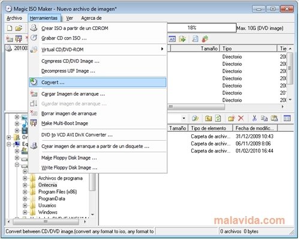Choose Borrar imagen de arranque
The image size is (299, 239).
coord(98,113)
